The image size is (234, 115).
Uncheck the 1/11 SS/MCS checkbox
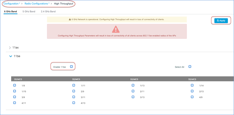pos(74,85)
